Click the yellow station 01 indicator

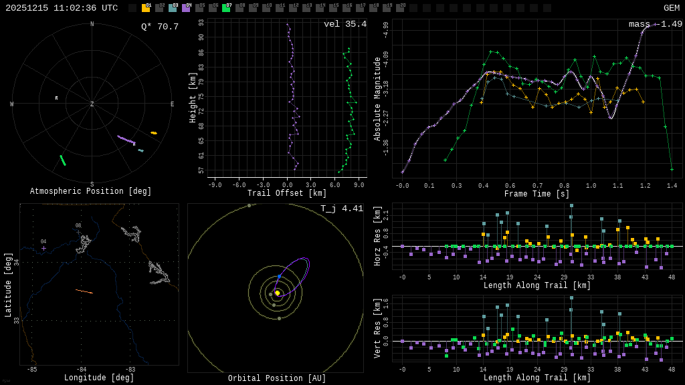pos(146,8)
